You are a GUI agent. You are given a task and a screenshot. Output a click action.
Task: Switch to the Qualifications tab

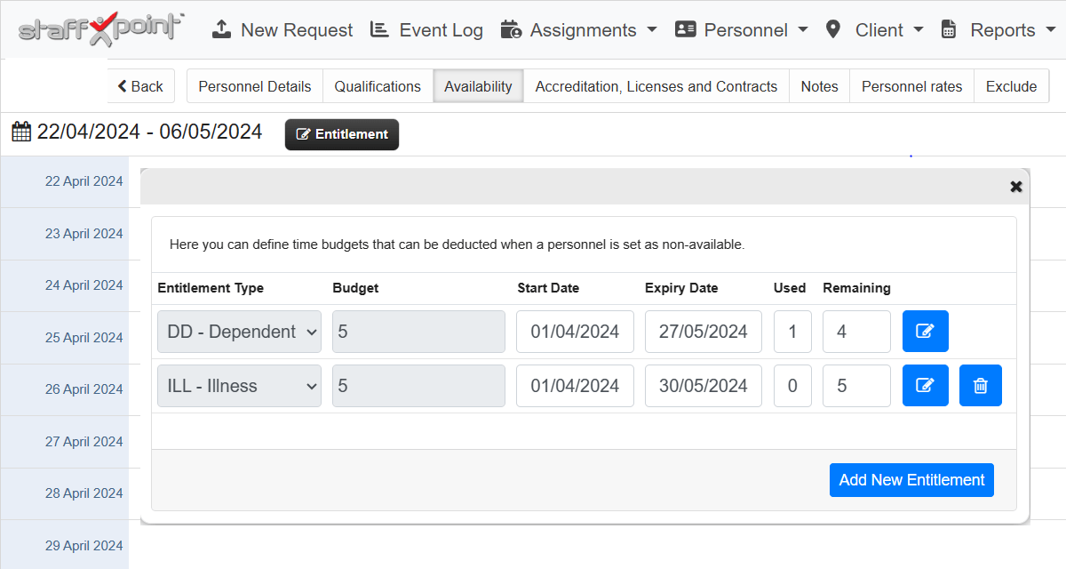[x=378, y=86]
